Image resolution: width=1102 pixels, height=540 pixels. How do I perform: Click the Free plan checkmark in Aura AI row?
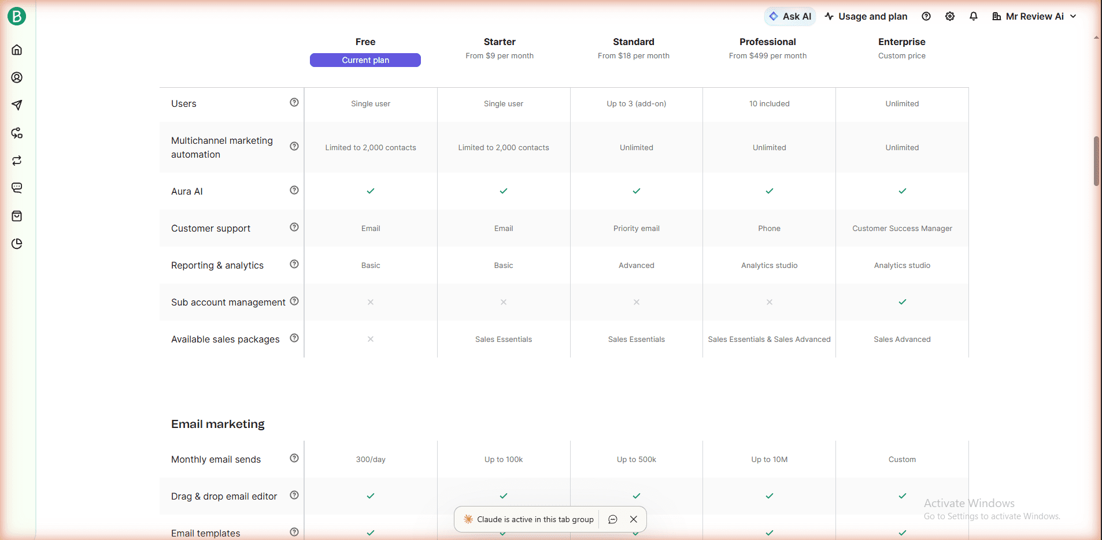[x=371, y=191]
